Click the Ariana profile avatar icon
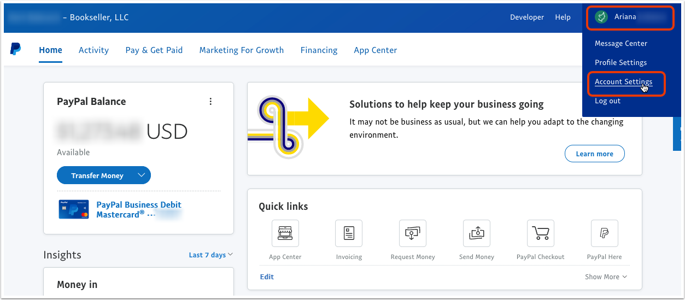The height and width of the screenshot is (300, 685). tap(601, 17)
